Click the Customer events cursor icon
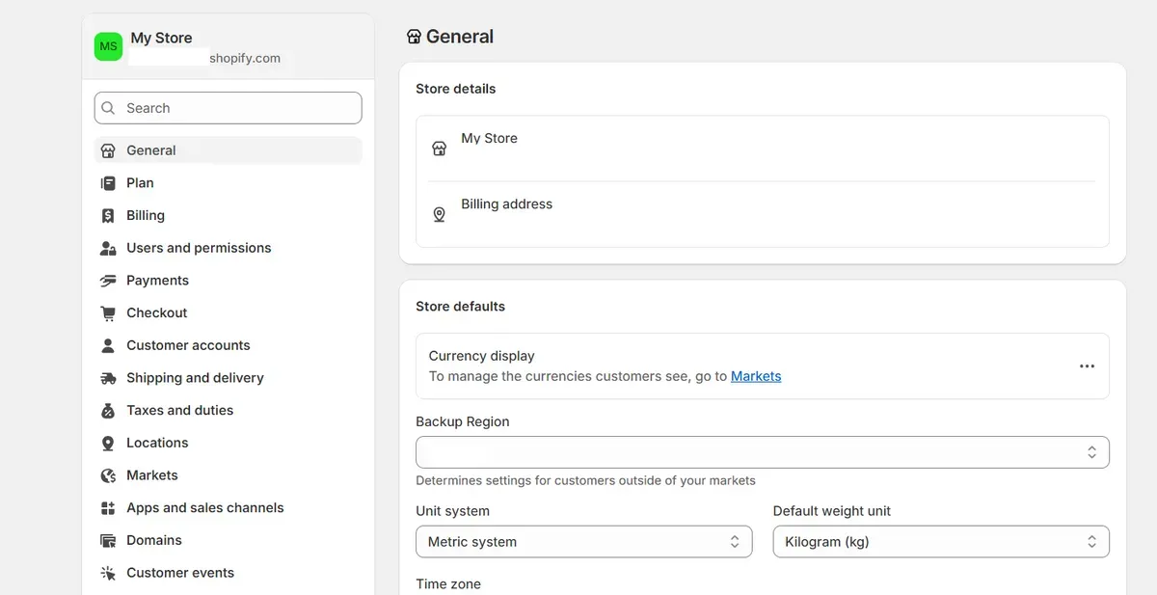The height and width of the screenshot is (595, 1157). (108, 573)
